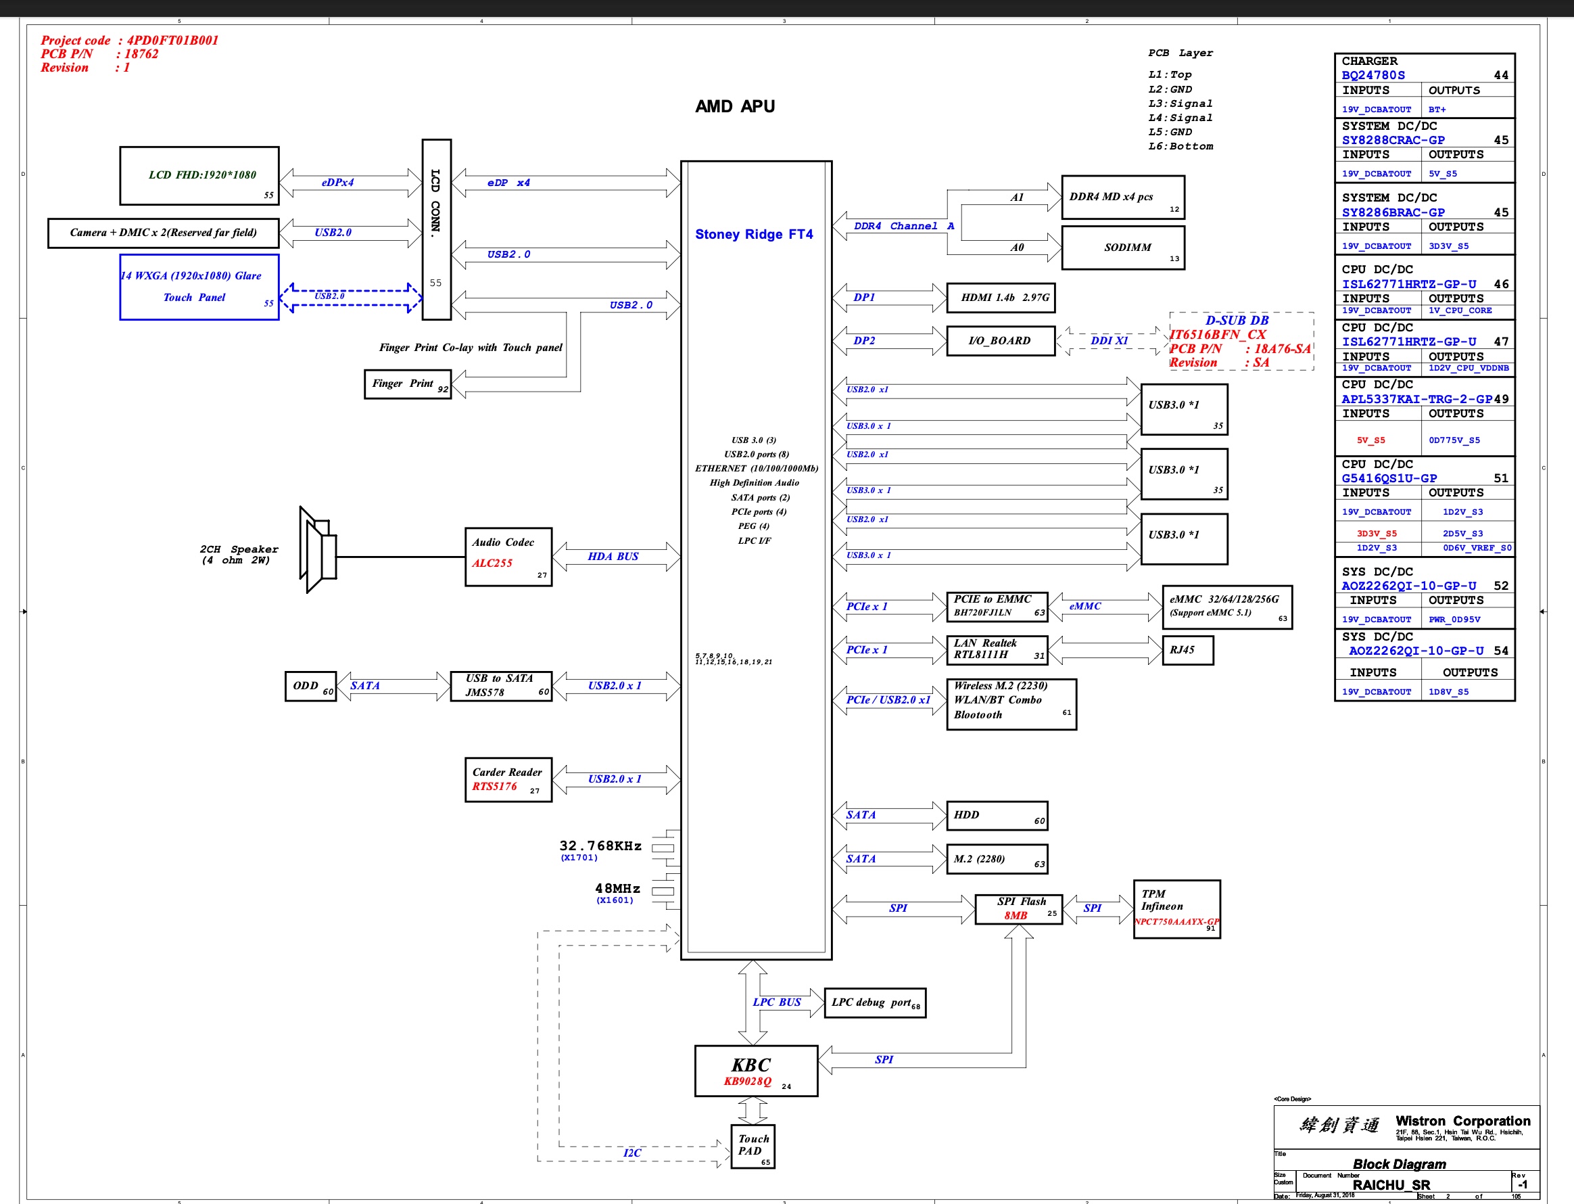
Task: Click the G5416QS1U-GP part number
Action: (1389, 479)
